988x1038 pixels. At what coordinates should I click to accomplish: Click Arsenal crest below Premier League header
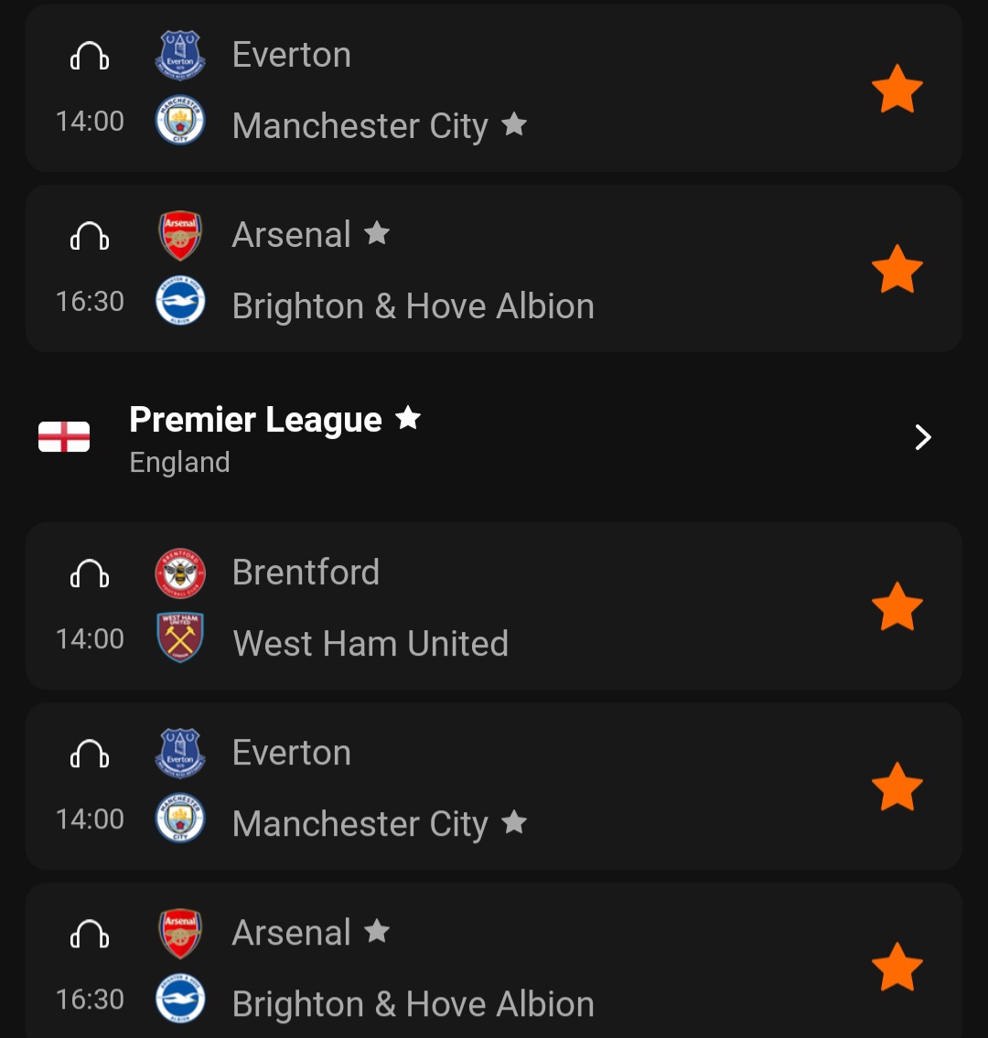180,934
